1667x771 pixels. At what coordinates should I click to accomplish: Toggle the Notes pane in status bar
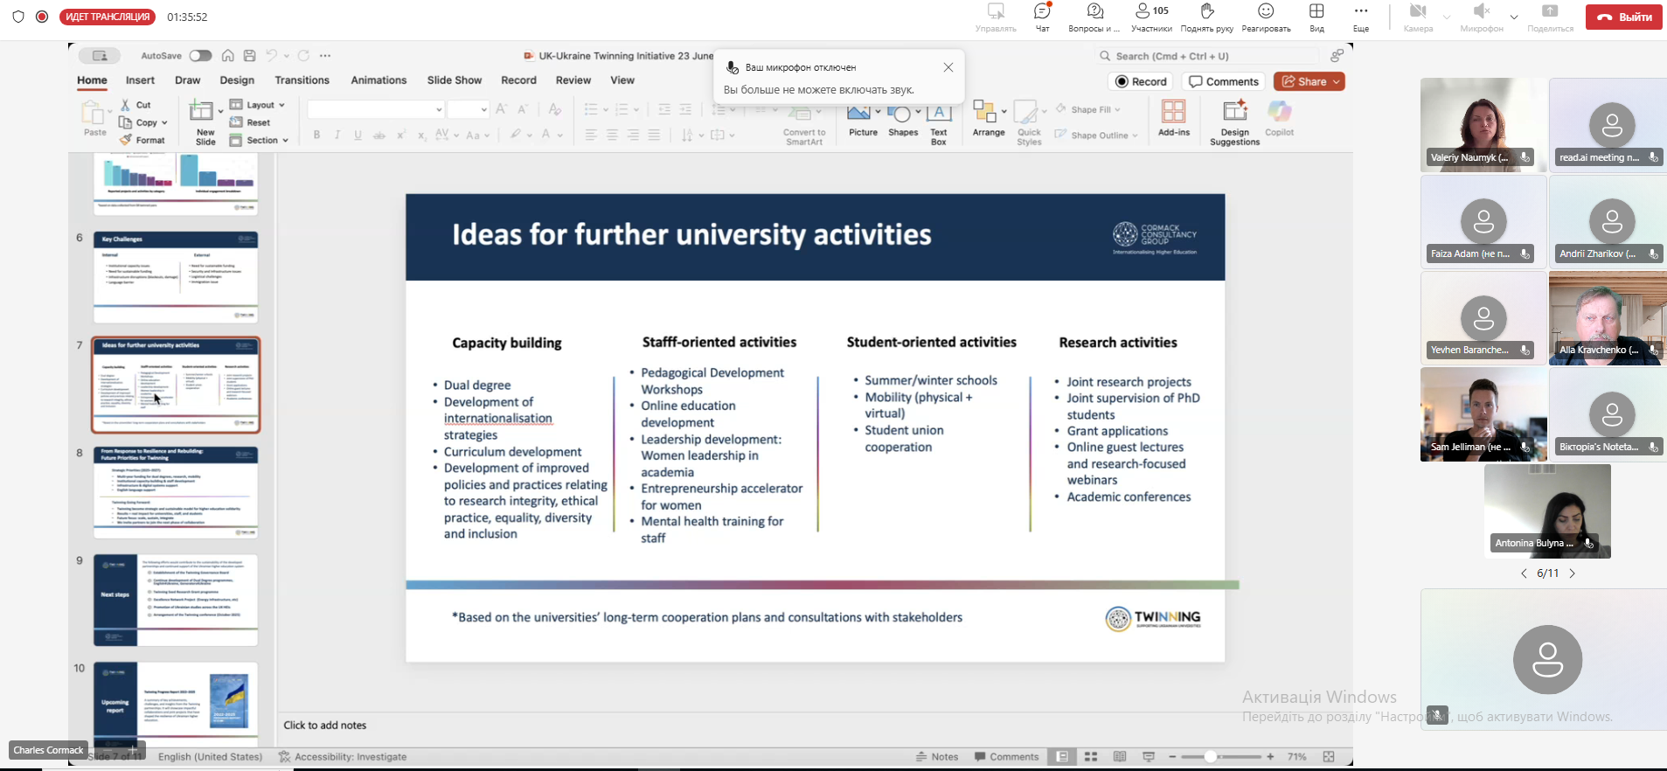pos(936,757)
